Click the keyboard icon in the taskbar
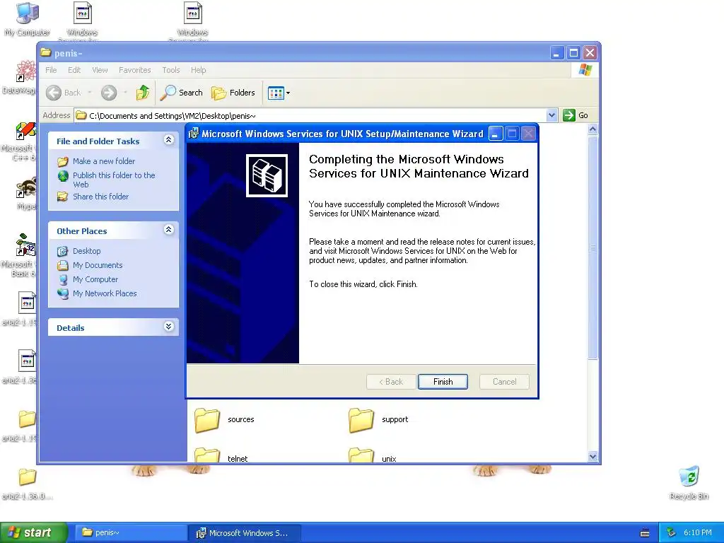 point(645,533)
